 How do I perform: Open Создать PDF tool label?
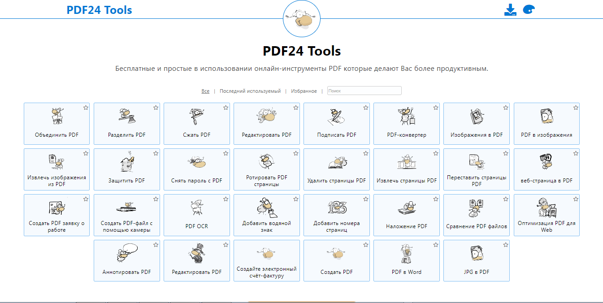click(x=337, y=272)
